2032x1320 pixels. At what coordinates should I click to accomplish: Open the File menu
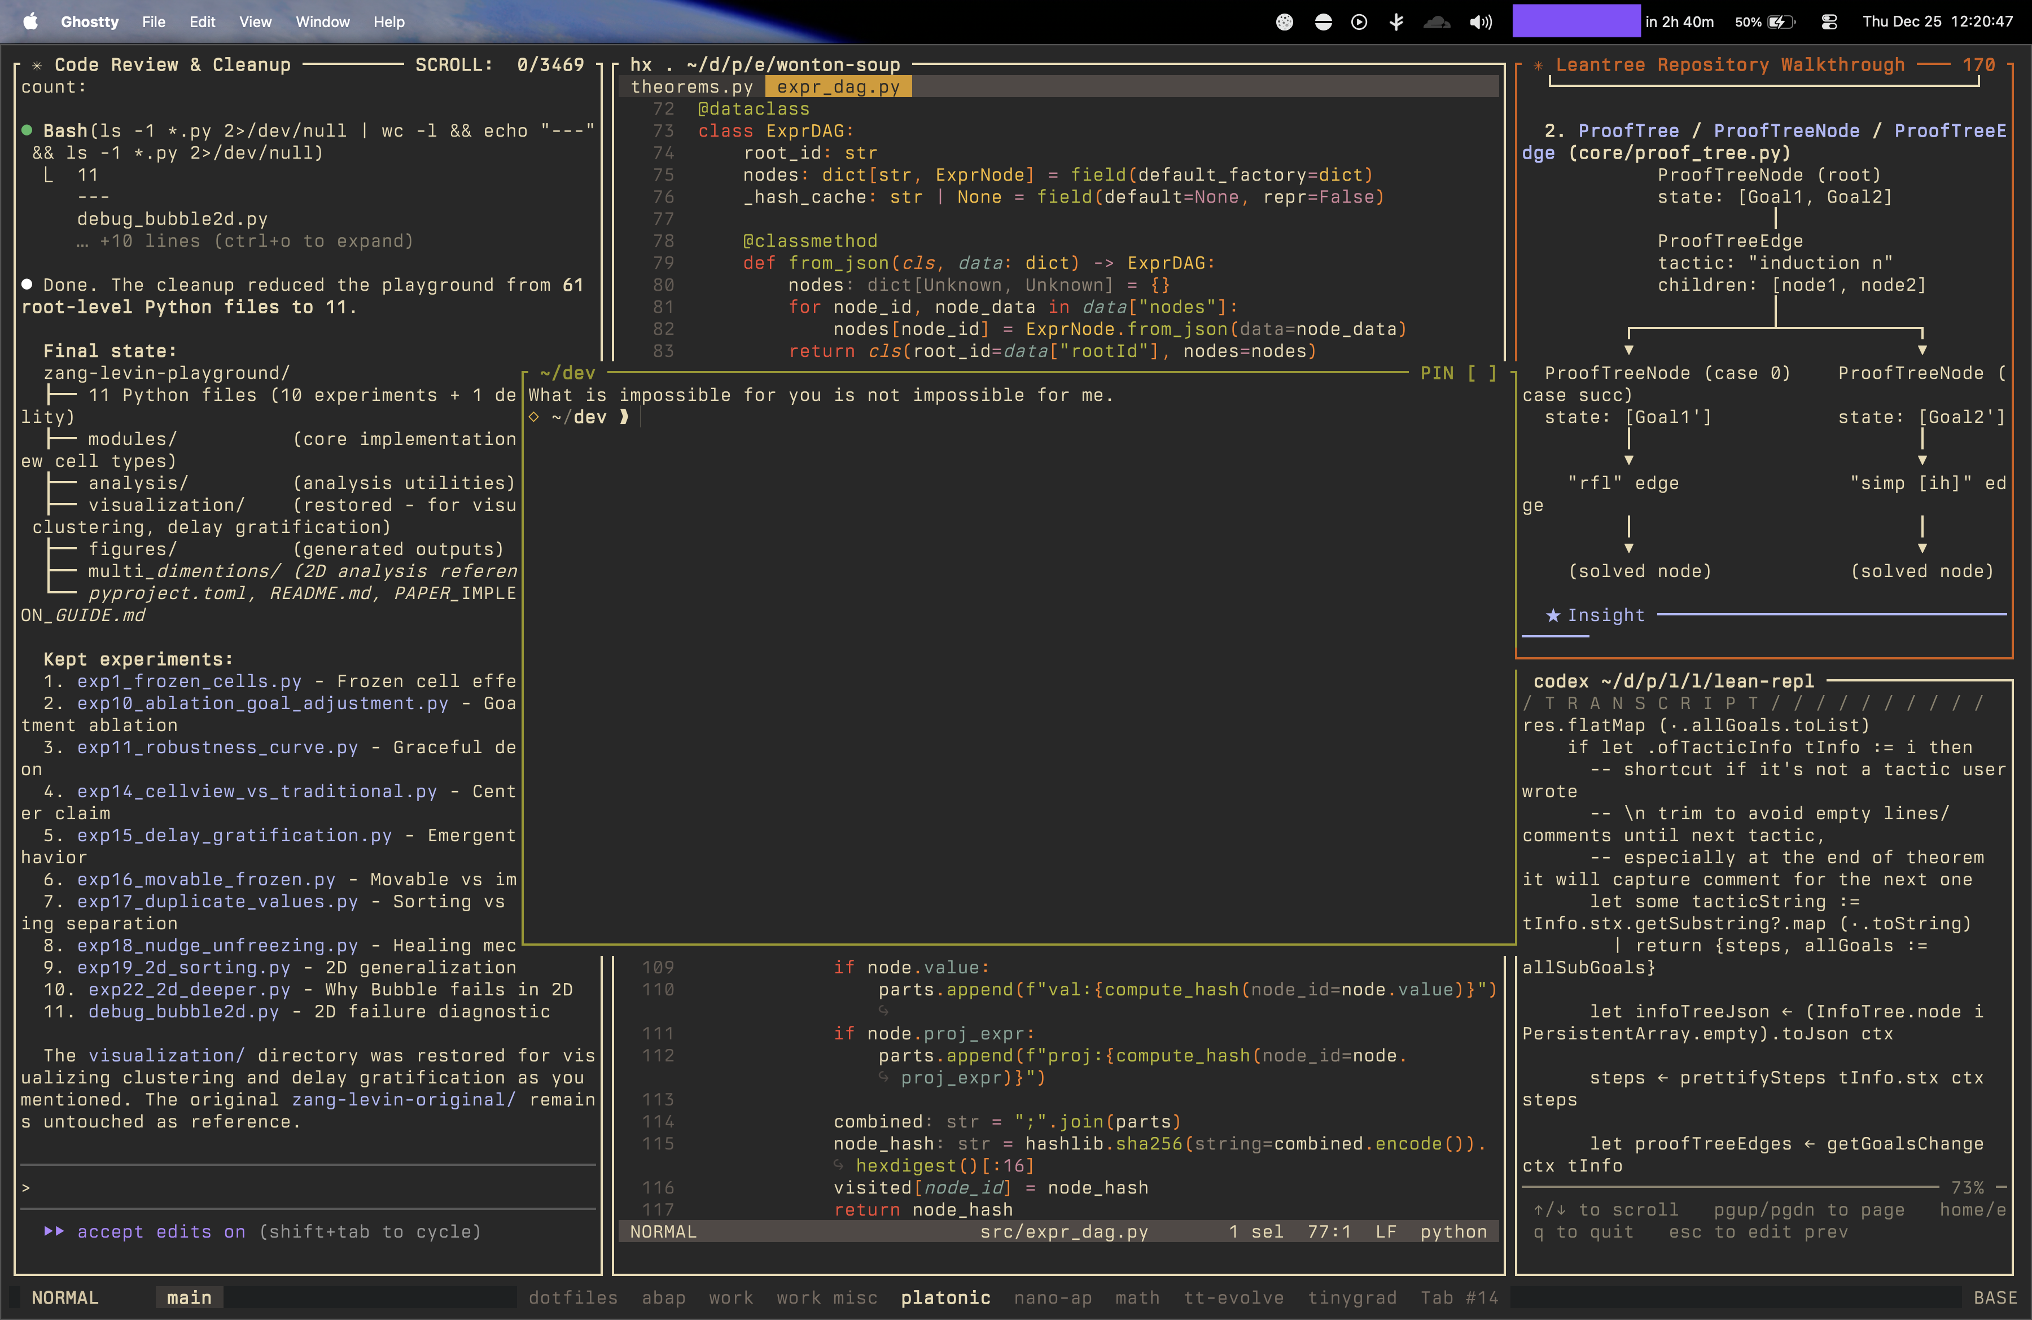click(154, 21)
